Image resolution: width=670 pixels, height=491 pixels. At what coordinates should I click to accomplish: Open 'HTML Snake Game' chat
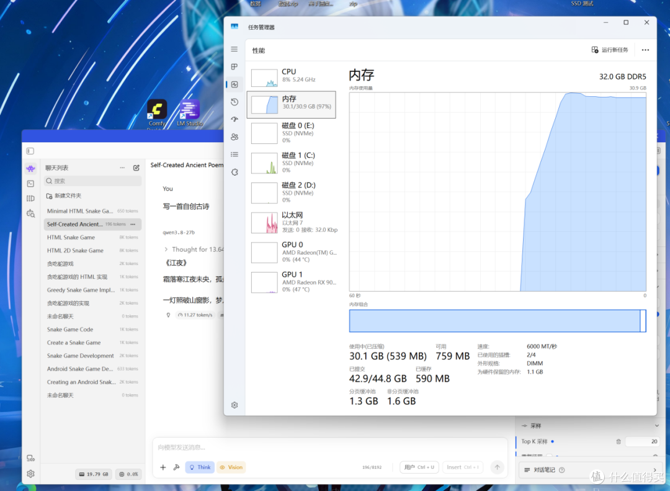92,237
